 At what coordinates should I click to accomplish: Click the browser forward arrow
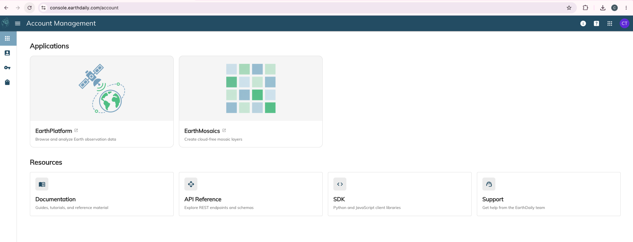pyautogui.click(x=18, y=8)
